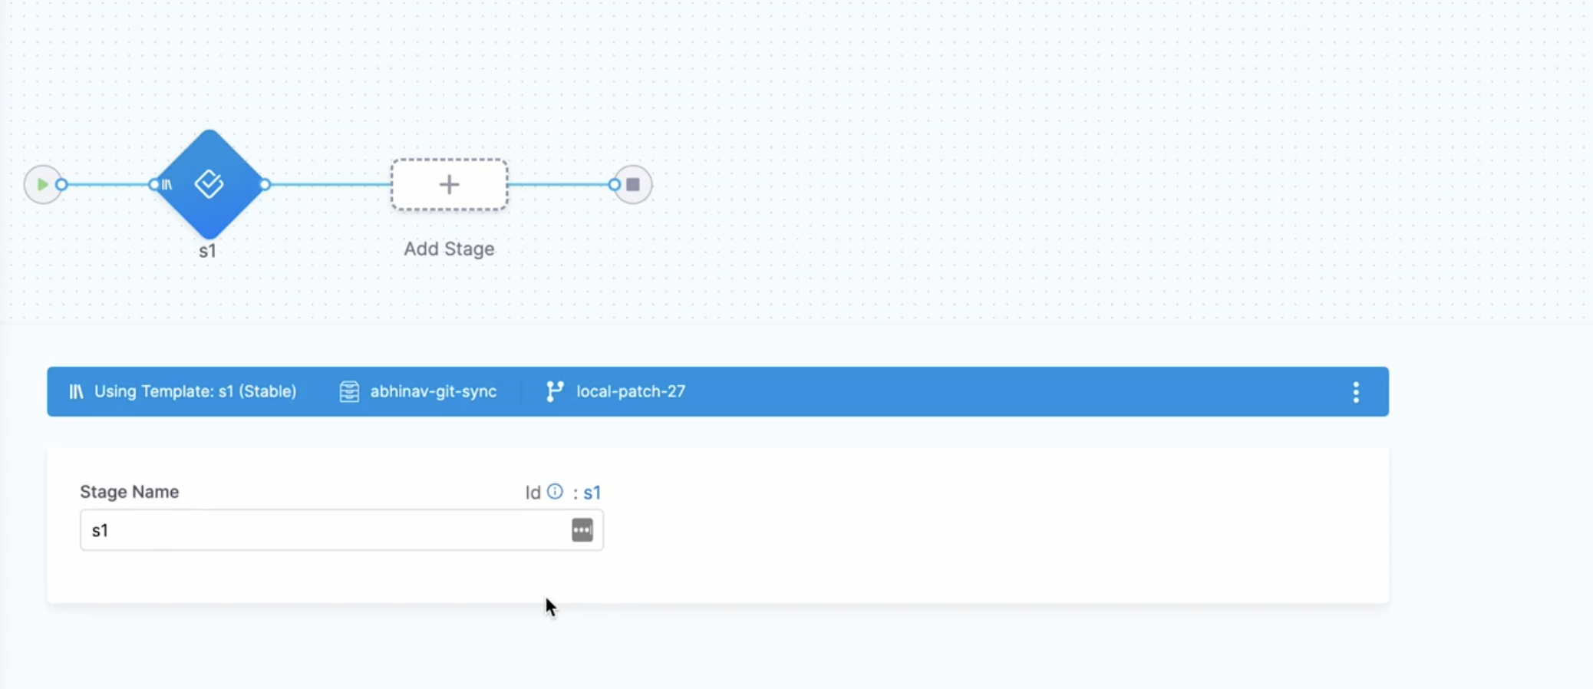
Task: Click the Stage Name input field
Action: 322,530
